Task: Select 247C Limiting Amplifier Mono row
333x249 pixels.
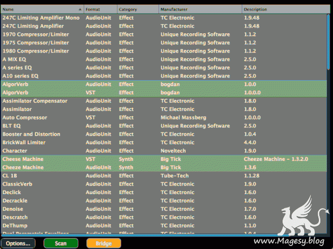Action: pyautogui.click(x=164, y=18)
